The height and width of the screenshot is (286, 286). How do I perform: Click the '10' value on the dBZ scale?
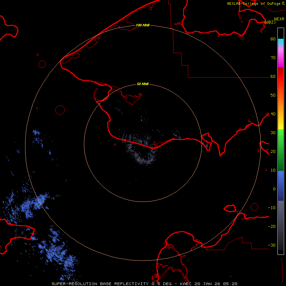tap(273, 170)
